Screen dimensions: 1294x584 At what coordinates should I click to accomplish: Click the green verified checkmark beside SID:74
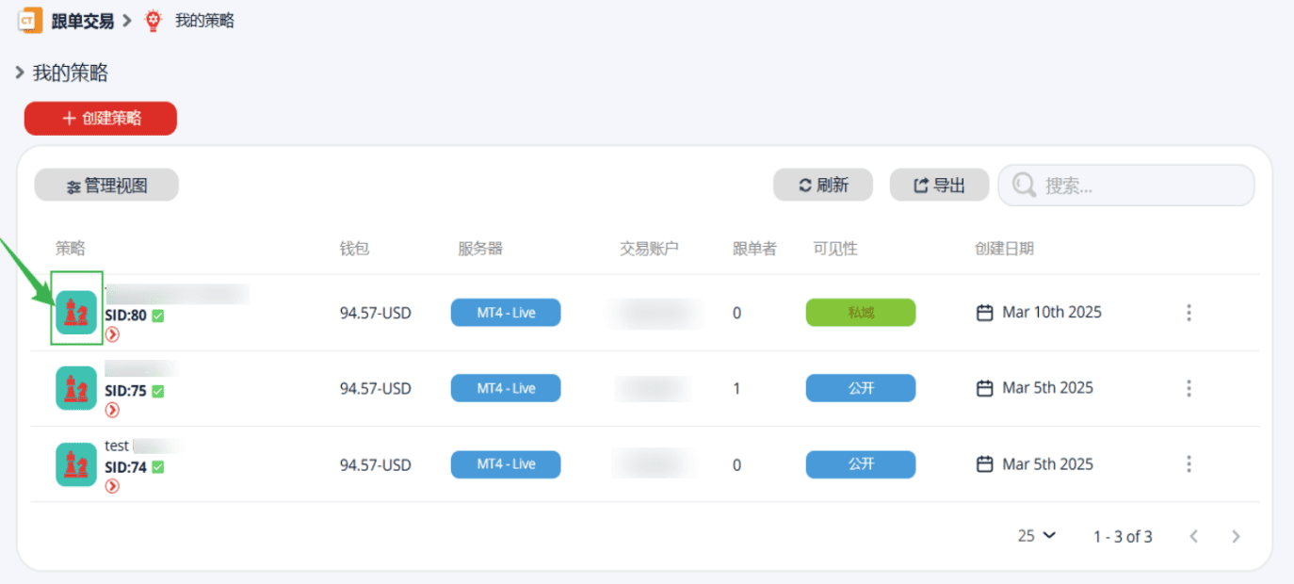point(158,467)
